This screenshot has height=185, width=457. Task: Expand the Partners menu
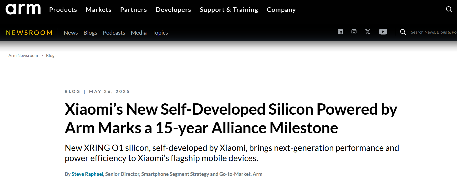coord(134,10)
